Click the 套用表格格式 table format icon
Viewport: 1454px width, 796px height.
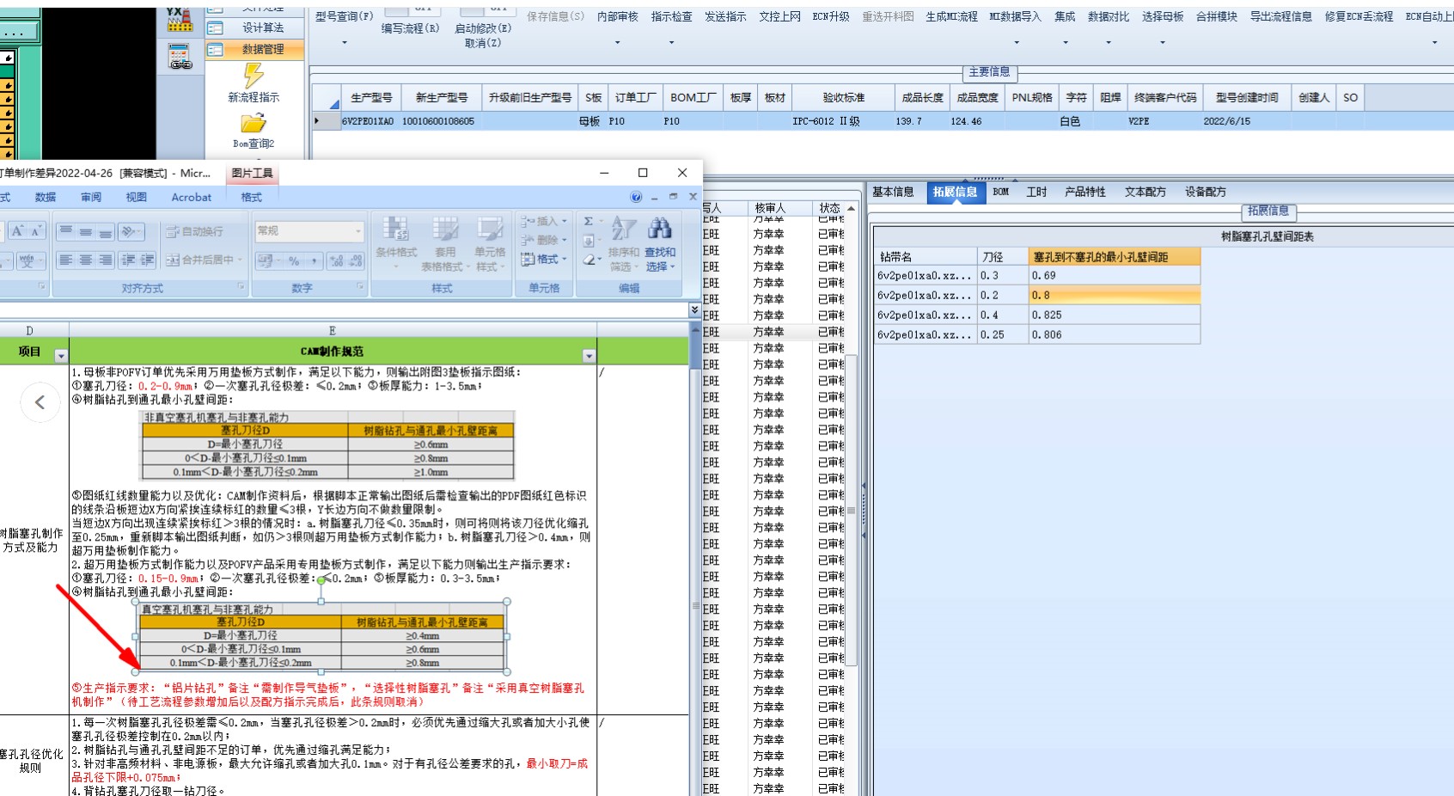pos(445,229)
